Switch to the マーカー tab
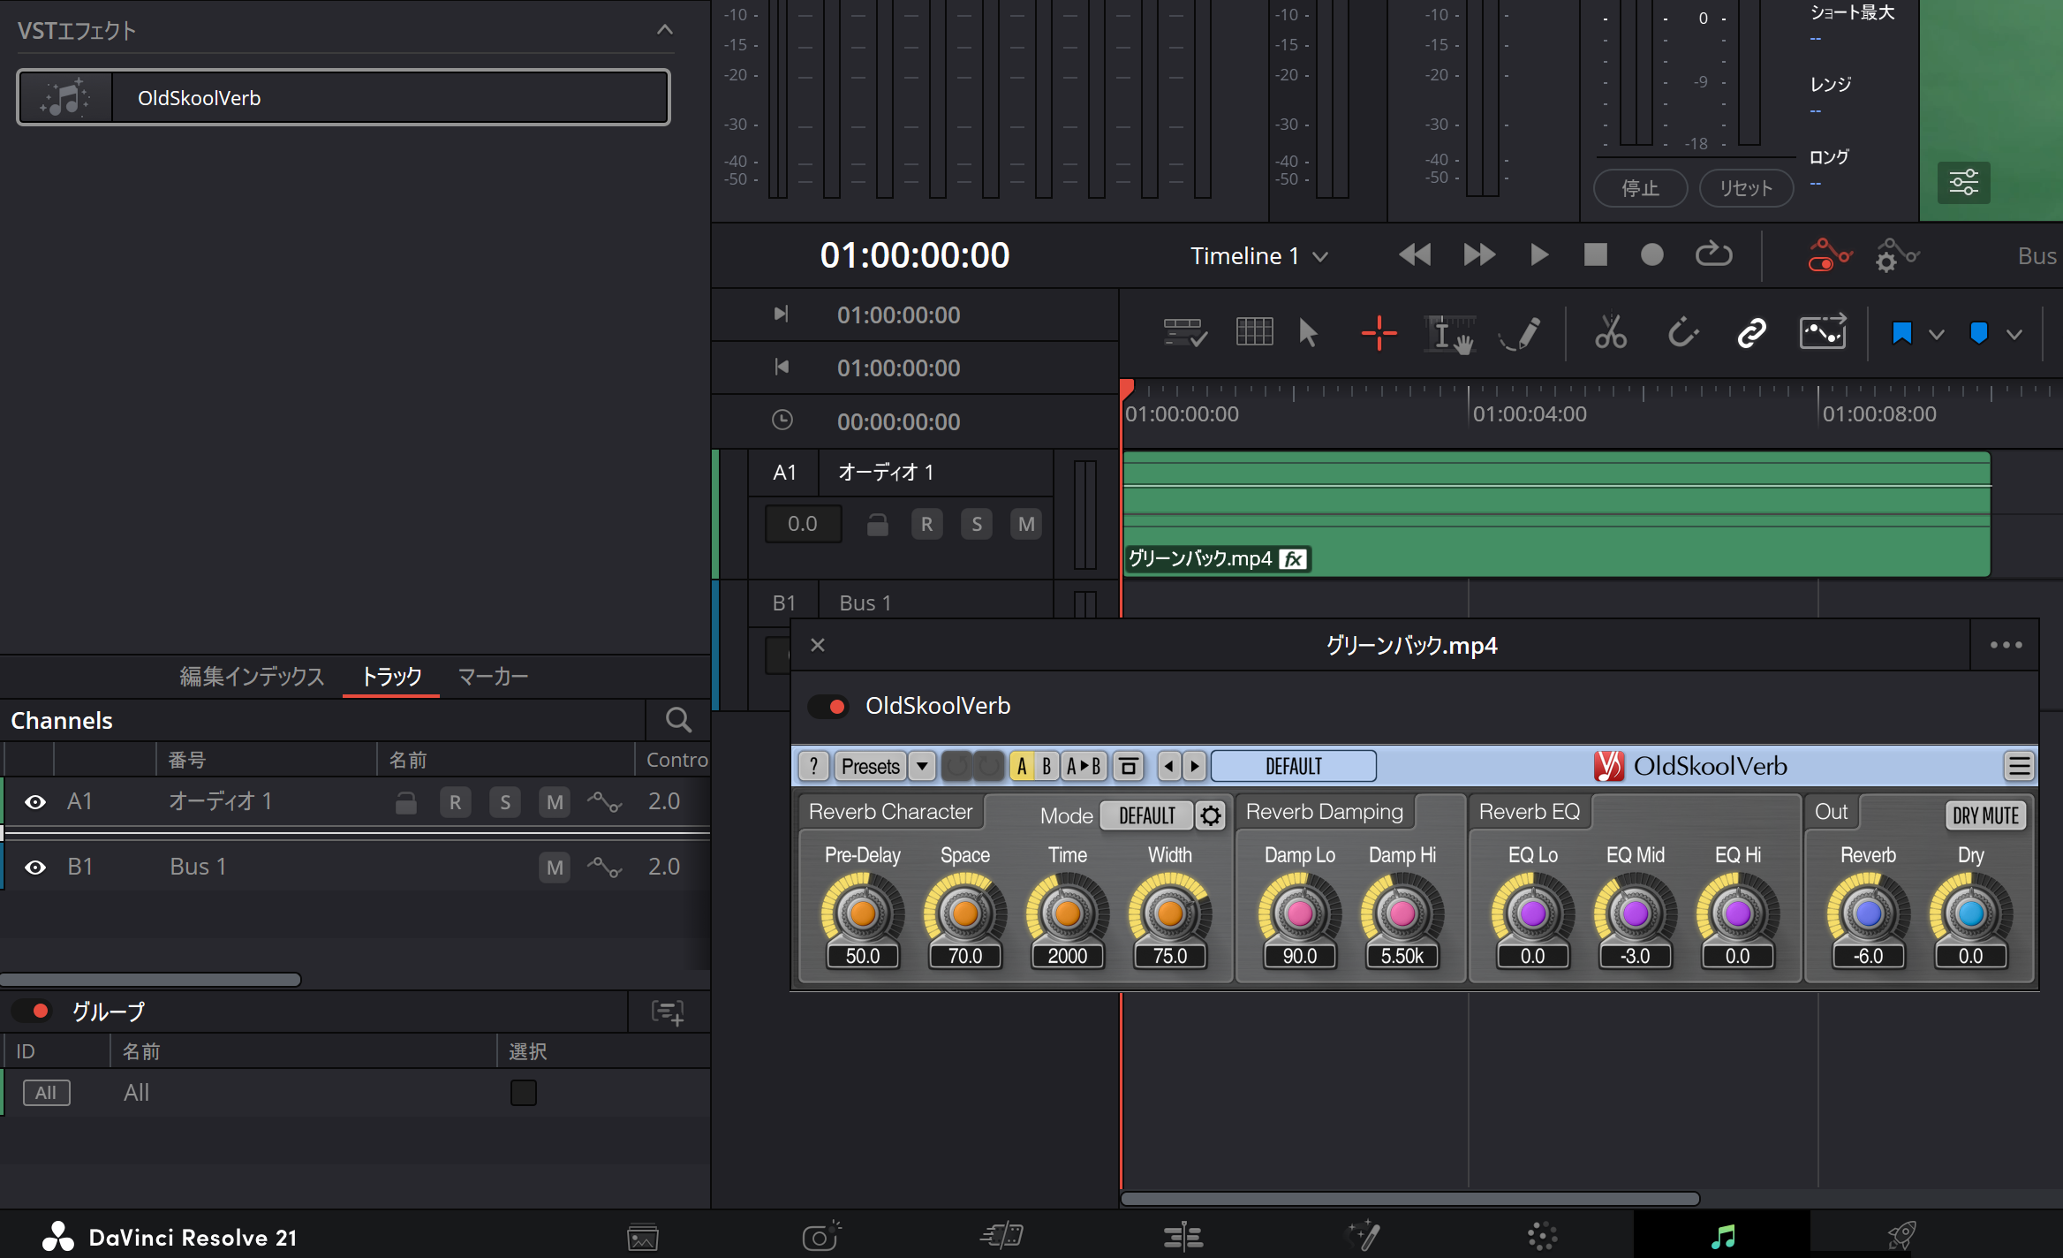The height and width of the screenshot is (1258, 2063). point(493,677)
